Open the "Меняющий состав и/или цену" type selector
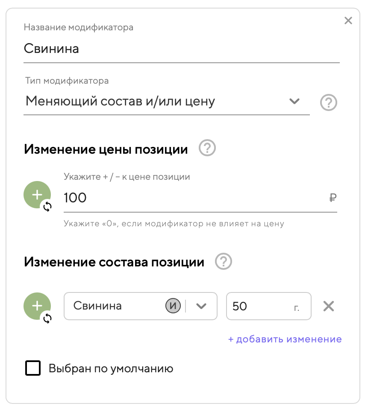The width and height of the screenshot is (365, 409). click(154, 102)
